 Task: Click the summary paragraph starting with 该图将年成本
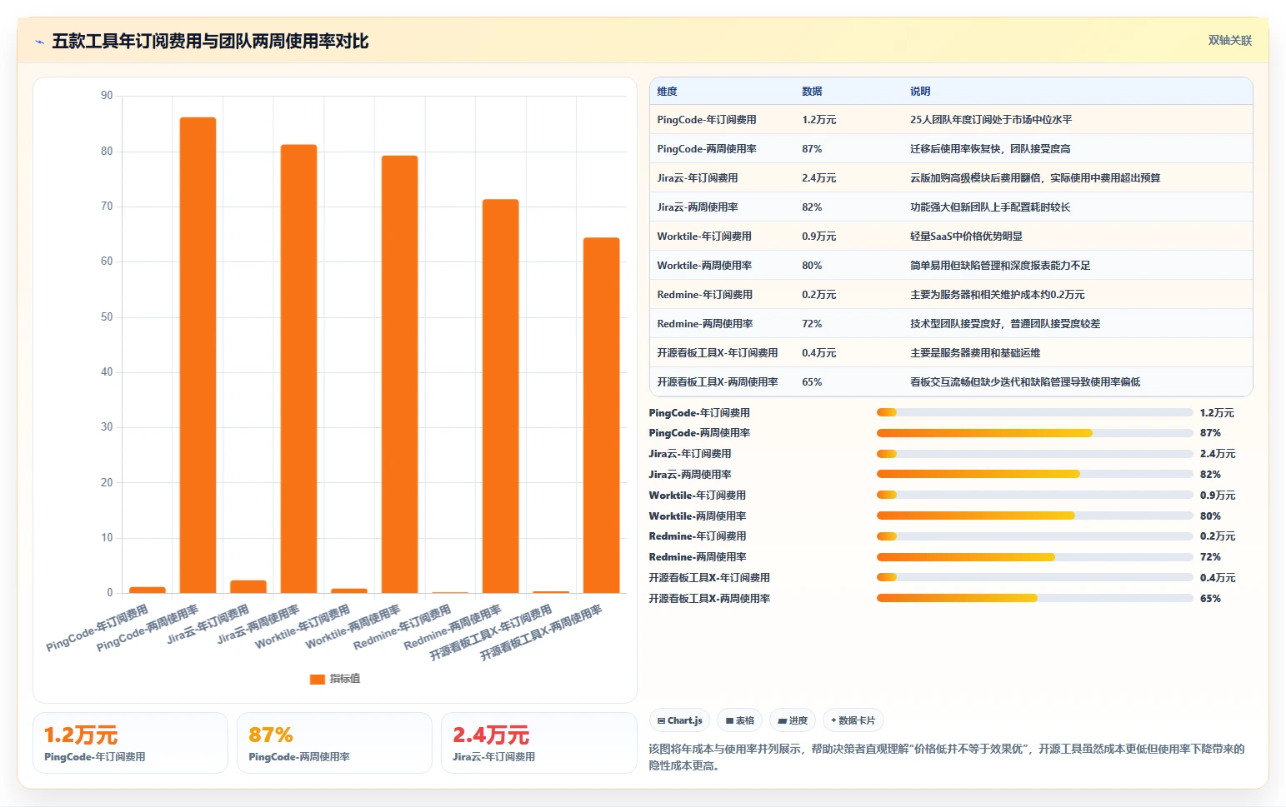(x=947, y=757)
